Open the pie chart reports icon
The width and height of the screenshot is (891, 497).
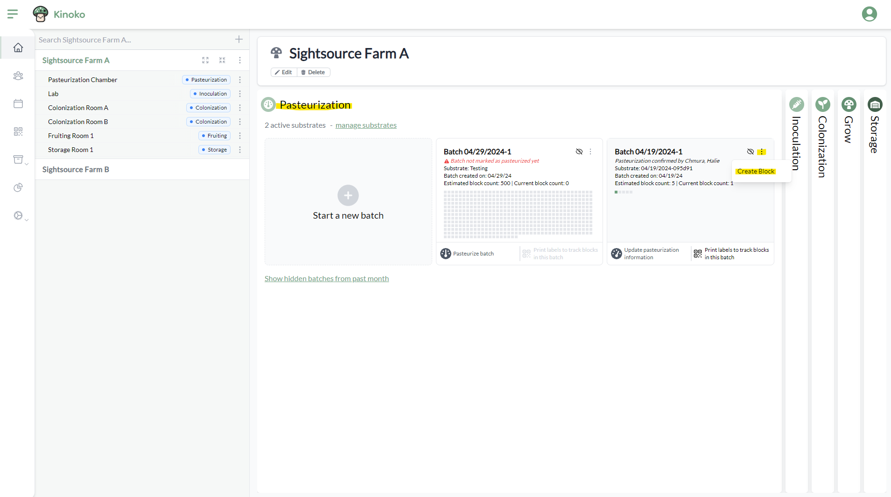[18, 187]
